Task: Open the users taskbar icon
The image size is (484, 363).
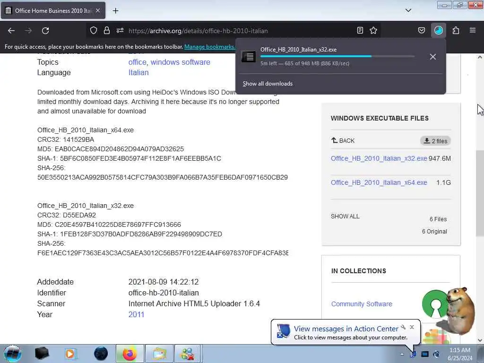Action: 188,354
